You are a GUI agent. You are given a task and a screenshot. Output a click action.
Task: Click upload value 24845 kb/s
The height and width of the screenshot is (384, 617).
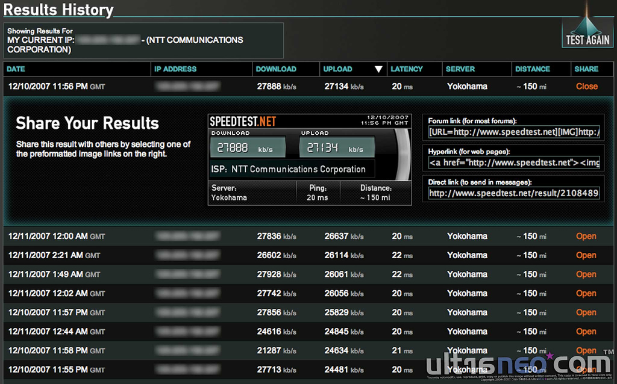point(344,332)
